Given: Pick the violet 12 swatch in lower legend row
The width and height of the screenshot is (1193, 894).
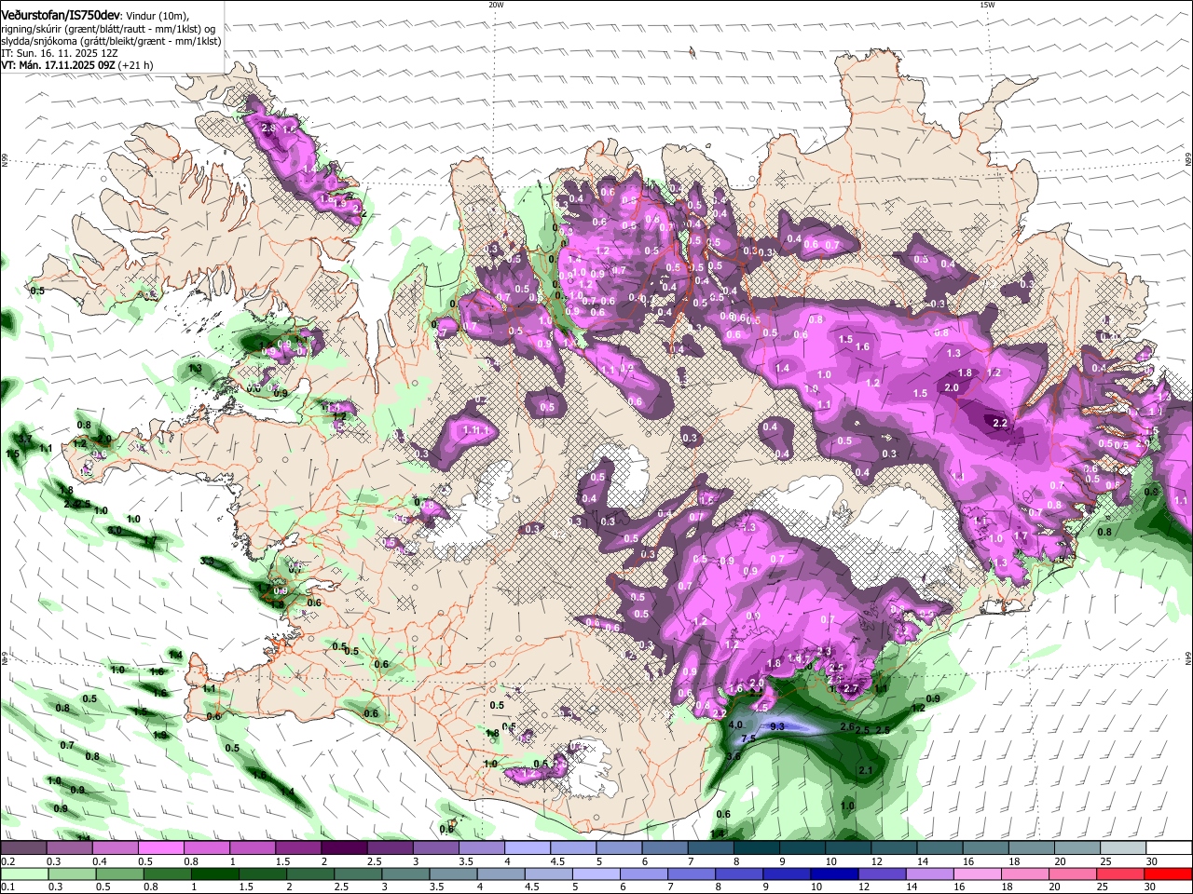Looking at the screenshot, I should tap(881, 874).
